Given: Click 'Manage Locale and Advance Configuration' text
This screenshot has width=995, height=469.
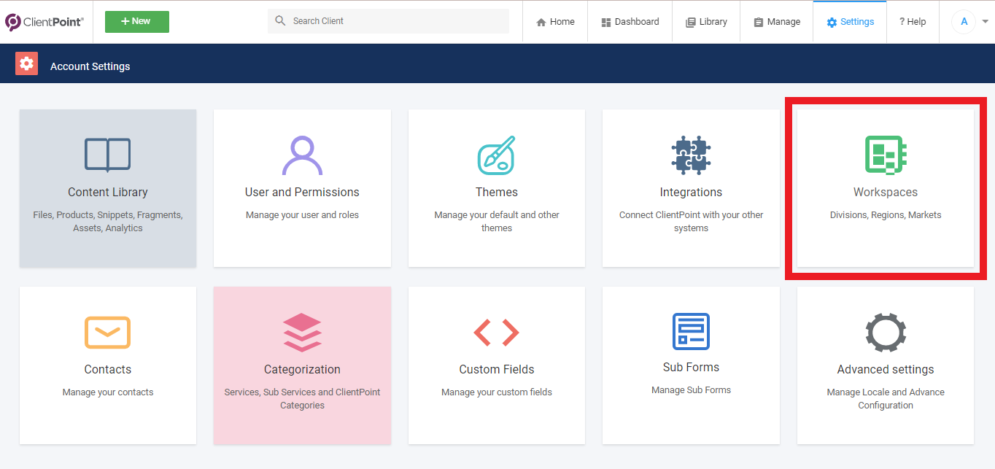Looking at the screenshot, I should tap(886, 399).
